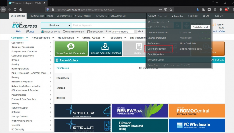Click More Credit Info. link

(x=188, y=44)
